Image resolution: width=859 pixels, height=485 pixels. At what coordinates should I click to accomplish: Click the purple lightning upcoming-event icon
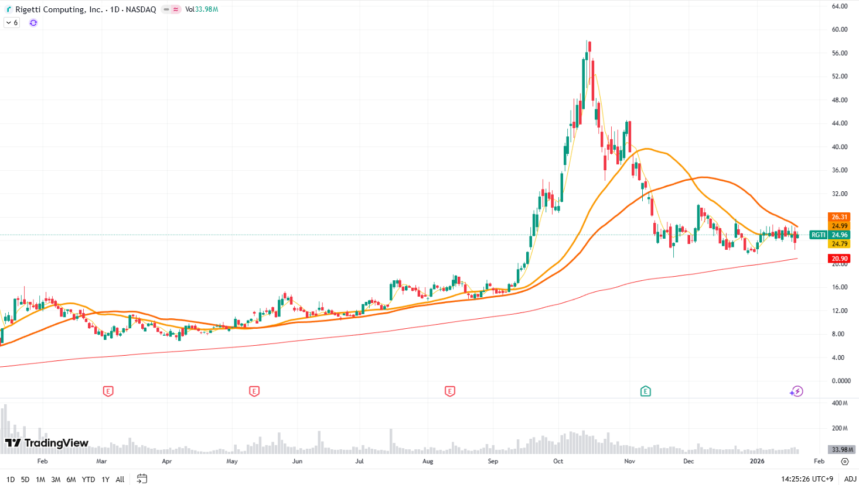pos(797,391)
